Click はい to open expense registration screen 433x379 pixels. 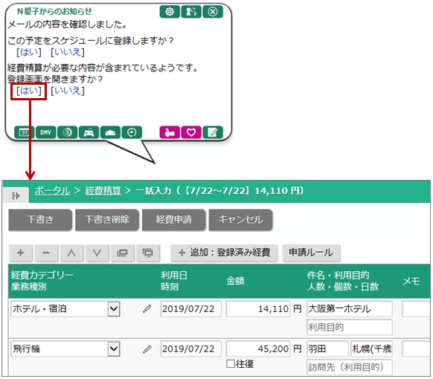[x=29, y=91]
